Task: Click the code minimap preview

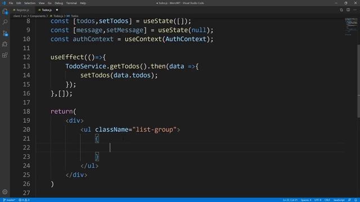Action: click(351, 26)
